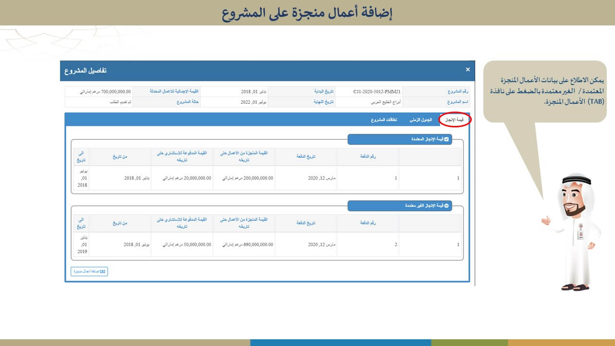Open the قيمة الإنجاز tab
Image resolution: width=615 pixels, height=346 pixels.
coord(453,120)
